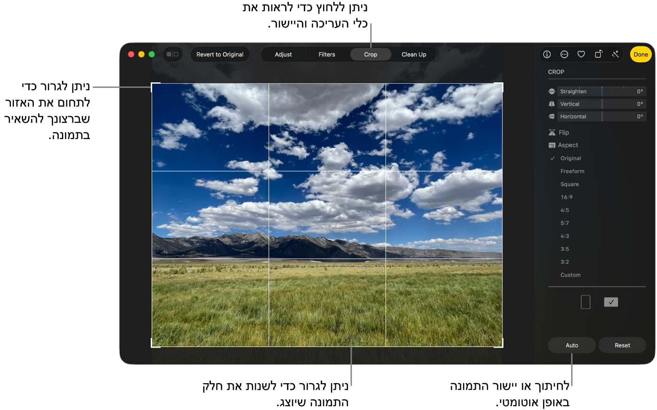Image resolution: width=657 pixels, height=410 pixels.
Task: Choose the Custom aspect ratio option
Action: tap(571, 275)
